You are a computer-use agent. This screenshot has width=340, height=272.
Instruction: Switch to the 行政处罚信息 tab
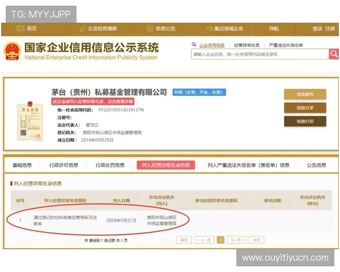(110, 165)
